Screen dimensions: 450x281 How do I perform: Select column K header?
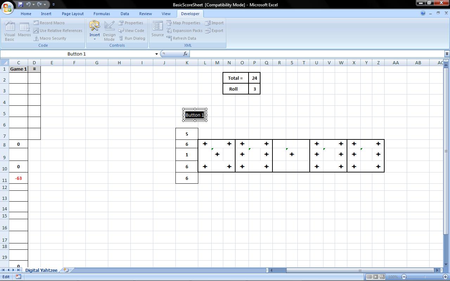pos(187,63)
